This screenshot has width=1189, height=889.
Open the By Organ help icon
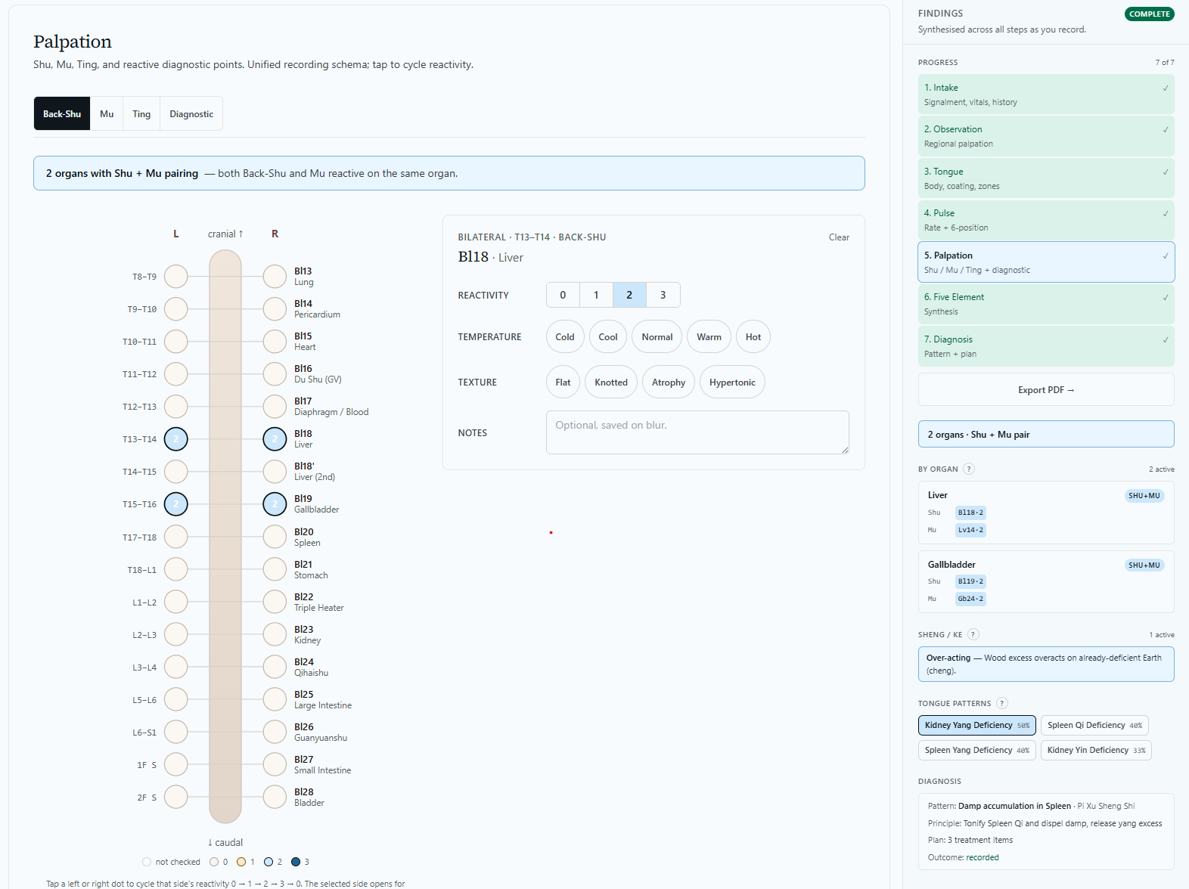tap(969, 469)
